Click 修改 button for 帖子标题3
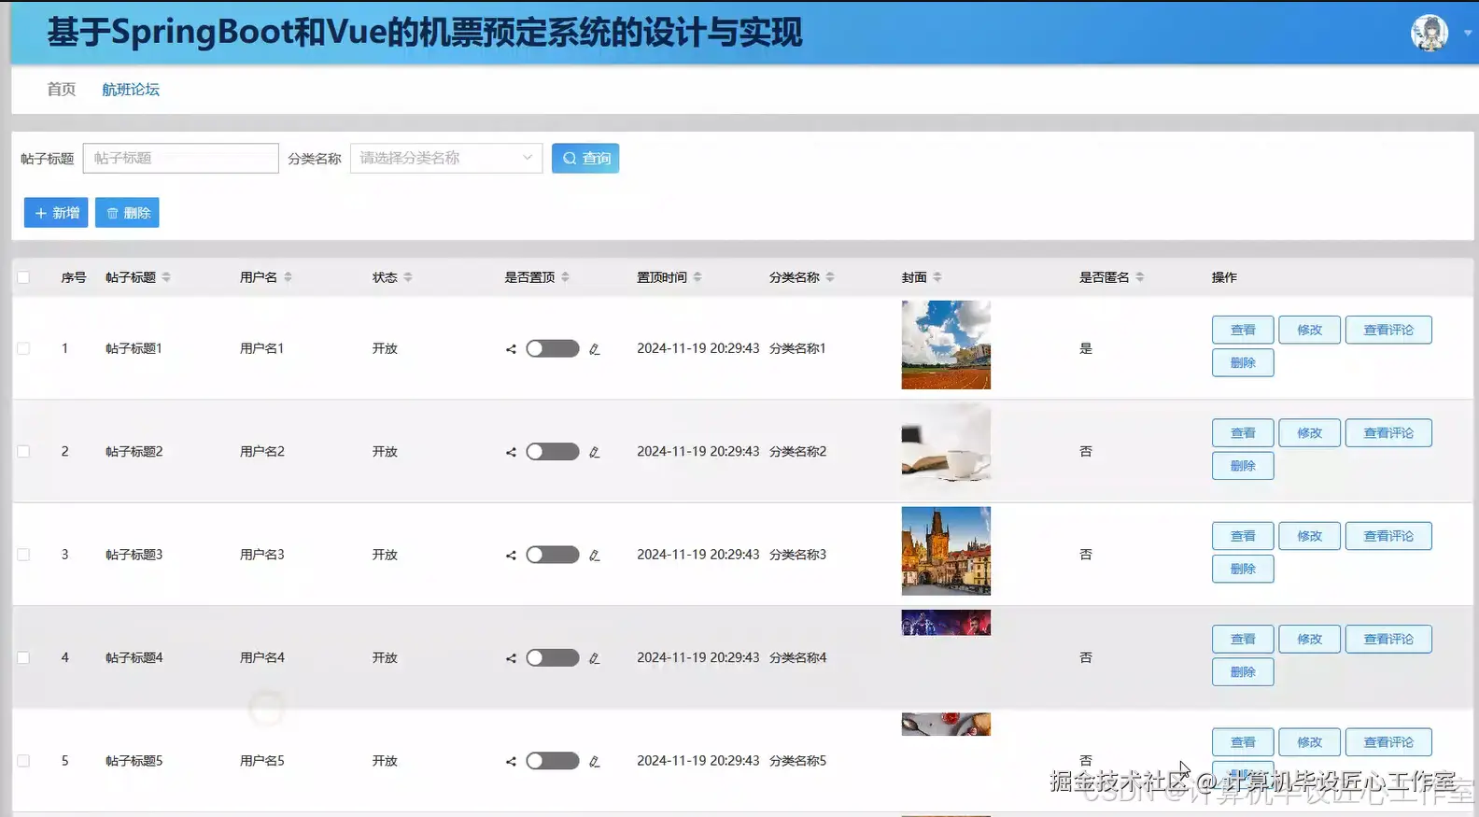1479x817 pixels. point(1309,536)
